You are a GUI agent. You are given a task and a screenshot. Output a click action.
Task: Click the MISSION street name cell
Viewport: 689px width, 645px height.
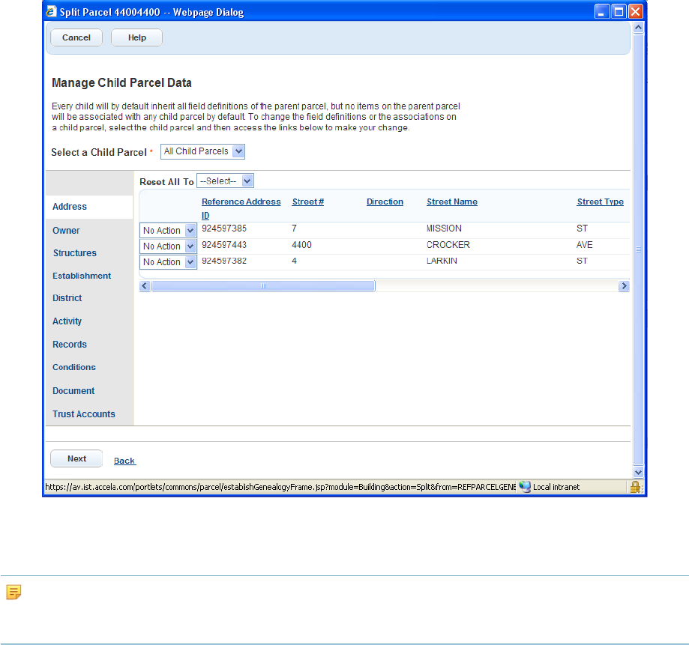(444, 228)
